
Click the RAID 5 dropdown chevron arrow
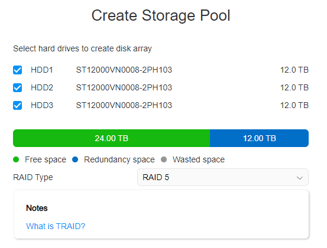pos(300,178)
